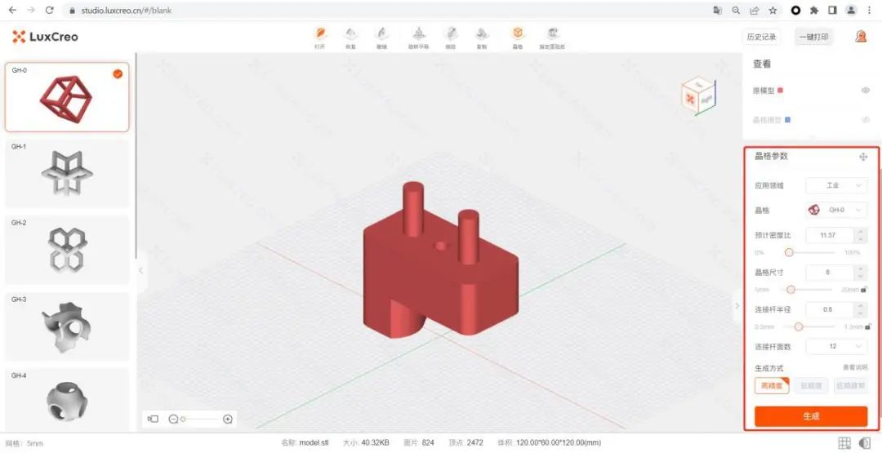882x453 pixels.
Task: Click the Copy (复制) toolbar icon
Action: pyautogui.click(x=482, y=34)
